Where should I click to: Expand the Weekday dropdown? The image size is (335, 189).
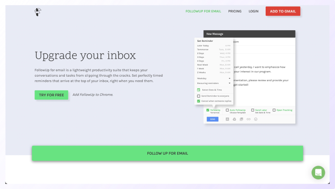[213, 78]
